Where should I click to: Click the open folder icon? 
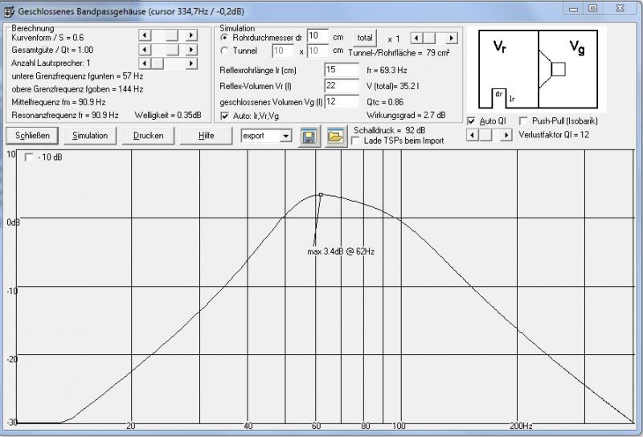click(334, 136)
